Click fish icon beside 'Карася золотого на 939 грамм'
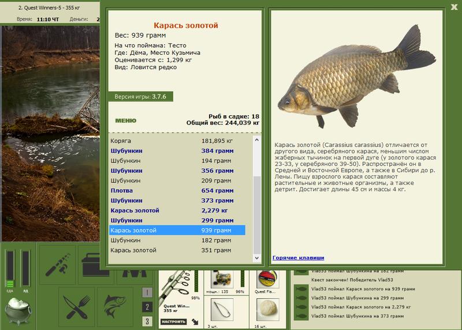Viewport: 462px width, 330px height. [301, 289]
